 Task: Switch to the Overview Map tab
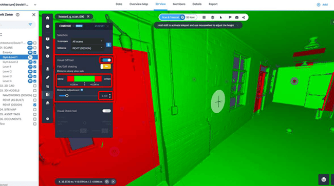tap(139, 4)
